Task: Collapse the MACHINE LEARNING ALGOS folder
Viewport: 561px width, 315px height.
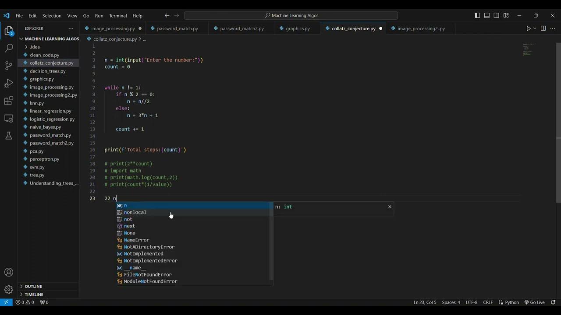Action: pos(48,38)
